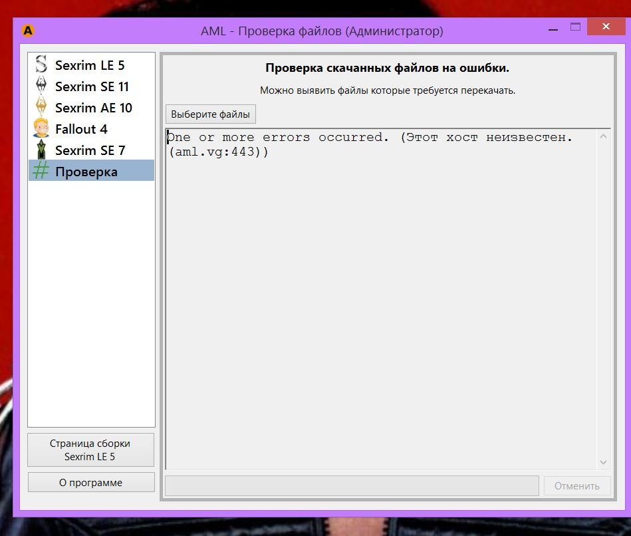
Task: Select Sexrim LE 5 in the list
Action: tap(90, 65)
